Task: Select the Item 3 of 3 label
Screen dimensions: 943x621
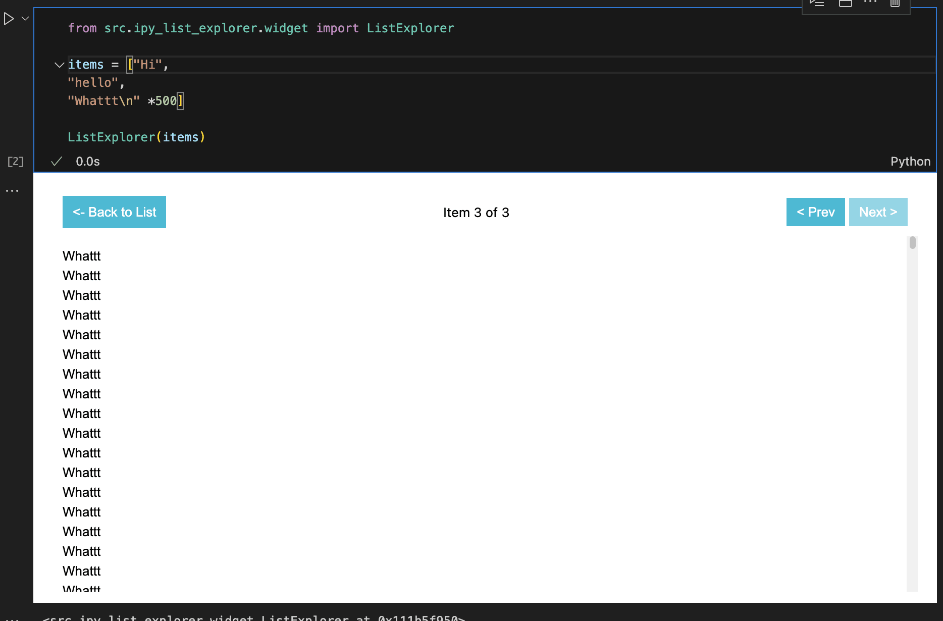Action: click(x=476, y=212)
